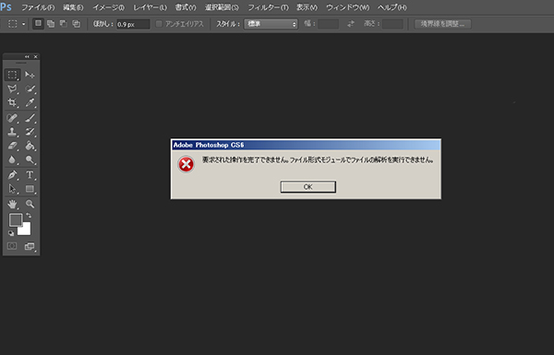Click the Ps application logo

pyautogui.click(x=6, y=6)
